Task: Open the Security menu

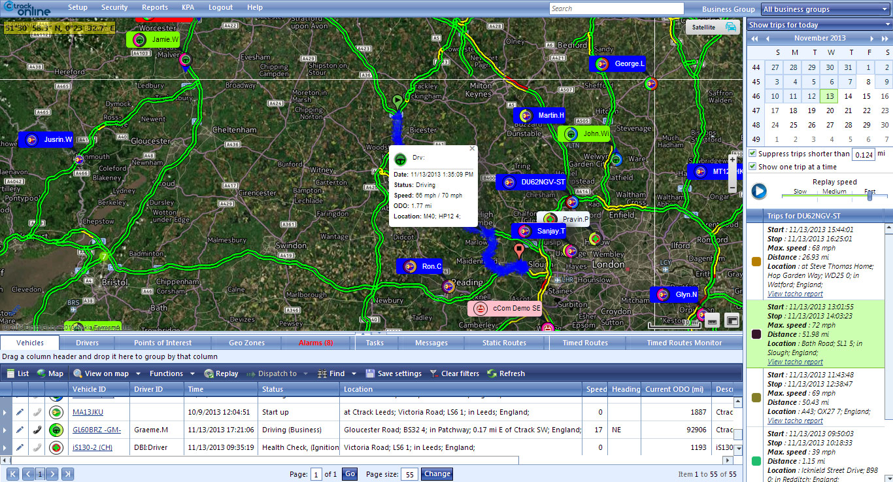Action: [114, 8]
